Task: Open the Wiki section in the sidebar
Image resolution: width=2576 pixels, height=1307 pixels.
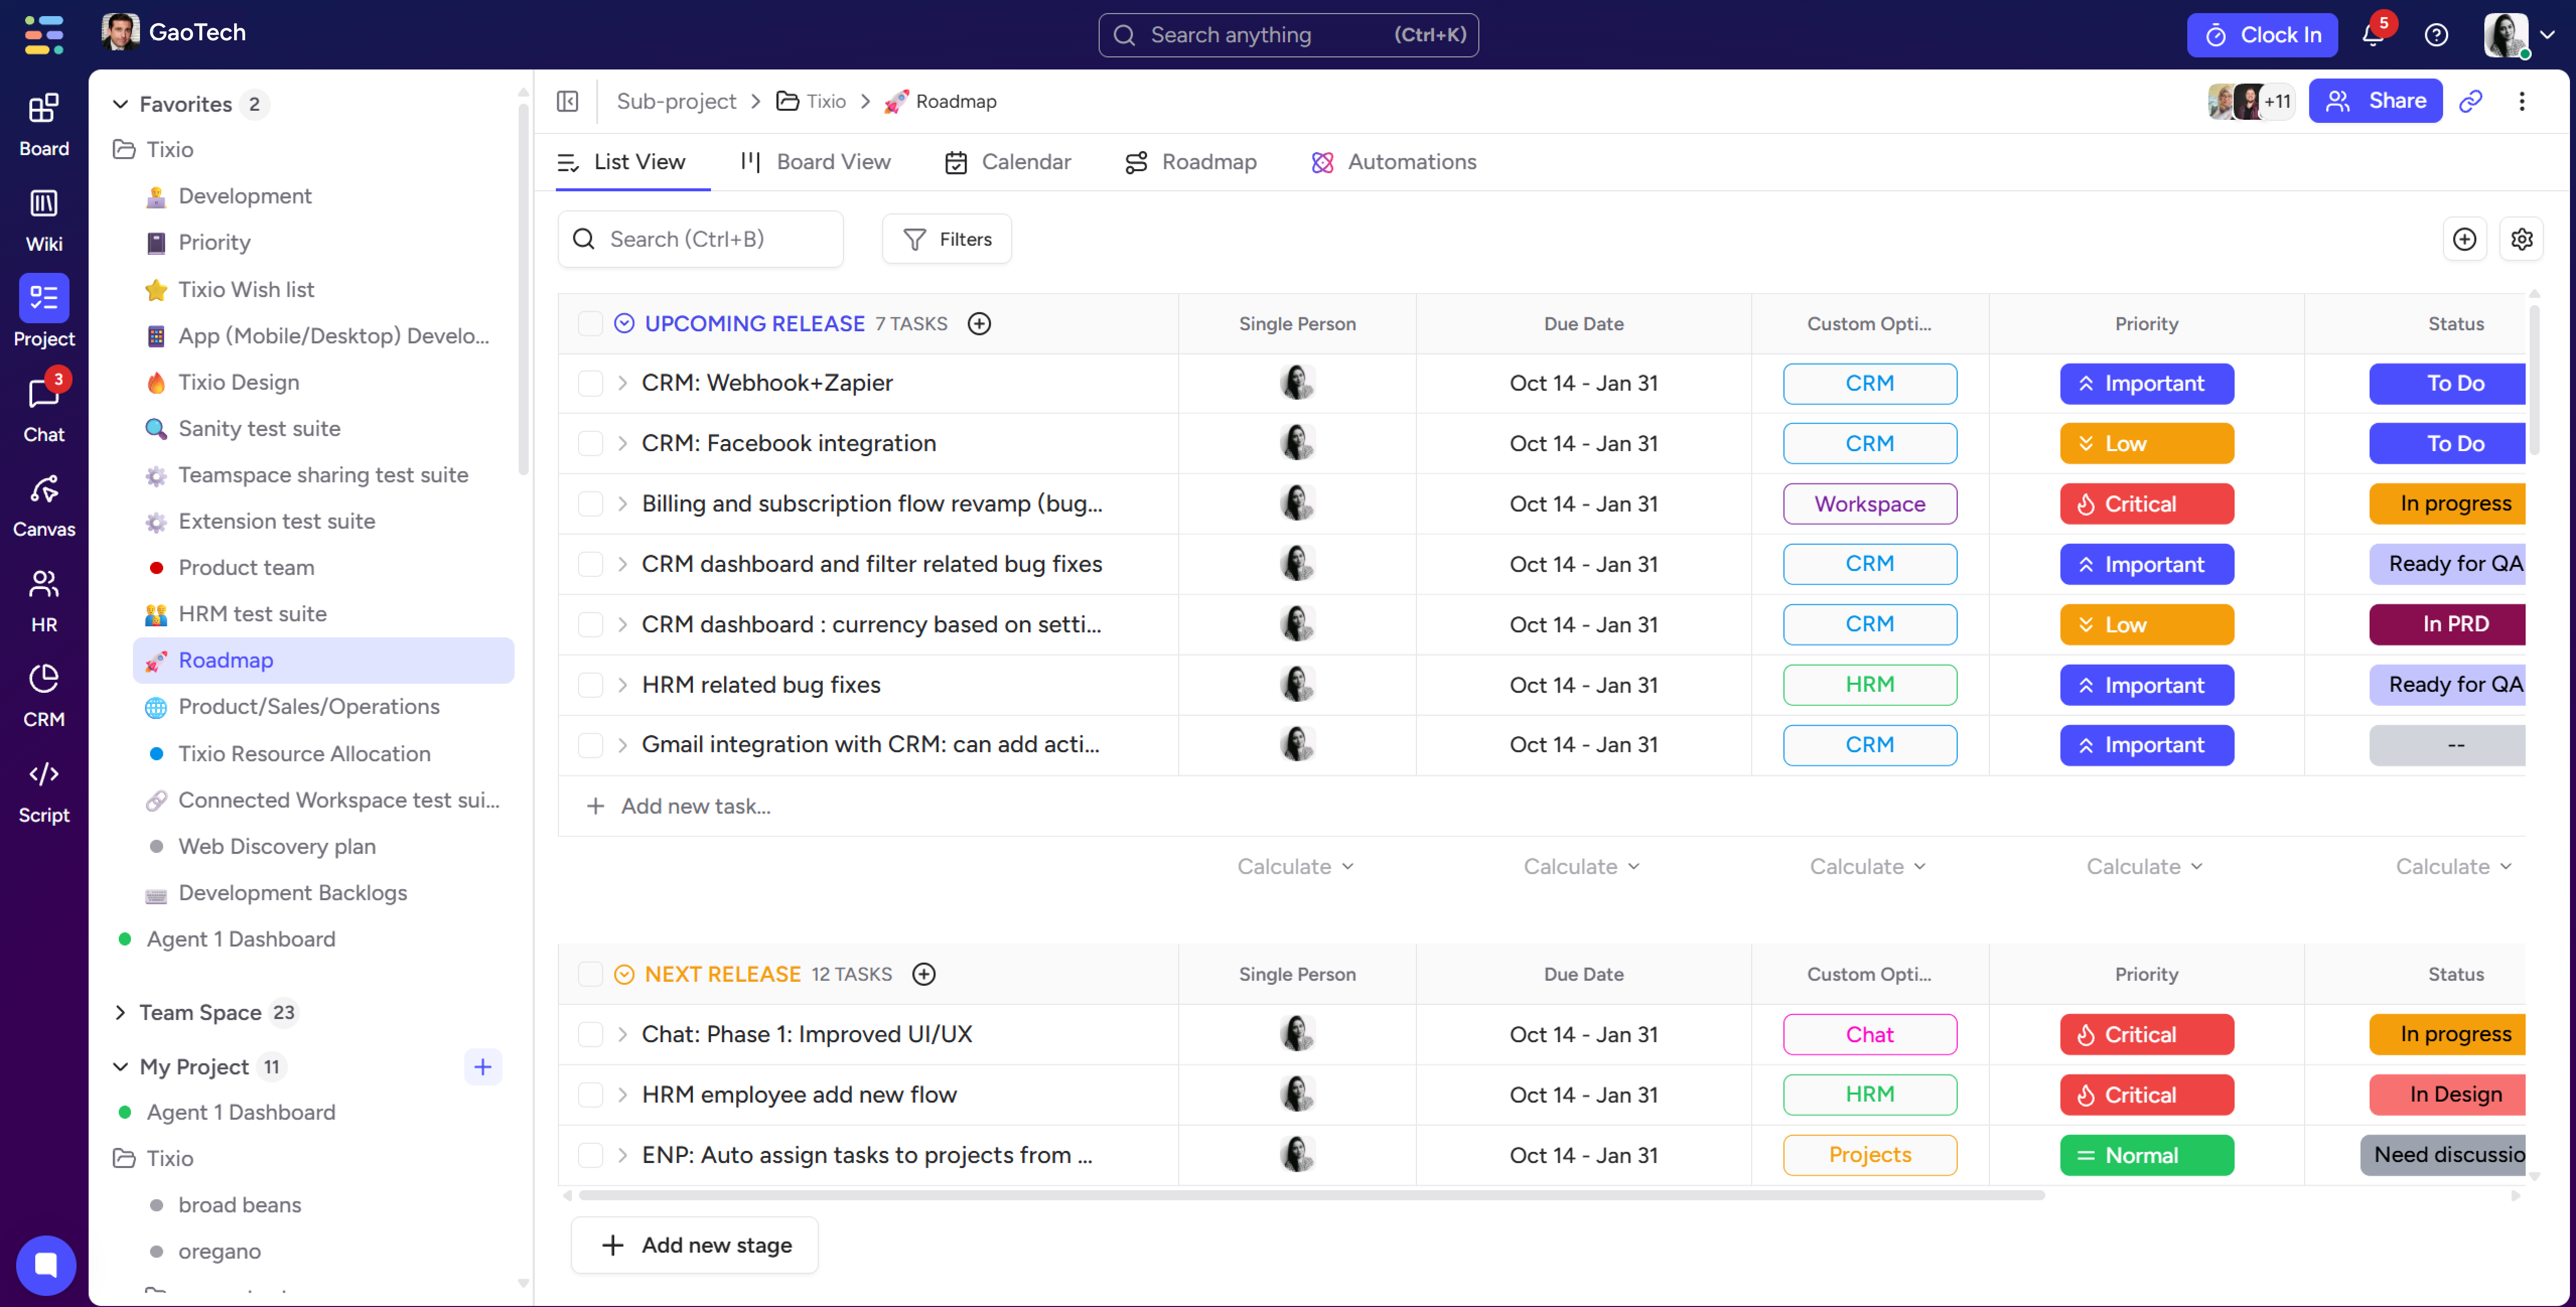Action: click(x=43, y=220)
